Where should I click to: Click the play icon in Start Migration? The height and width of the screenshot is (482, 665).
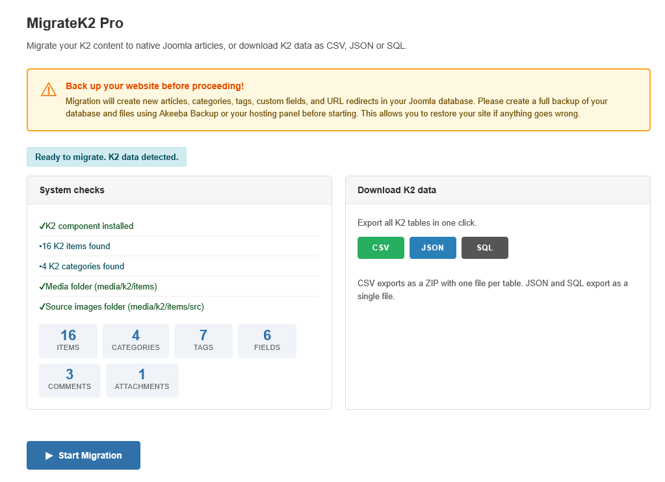[x=49, y=456]
